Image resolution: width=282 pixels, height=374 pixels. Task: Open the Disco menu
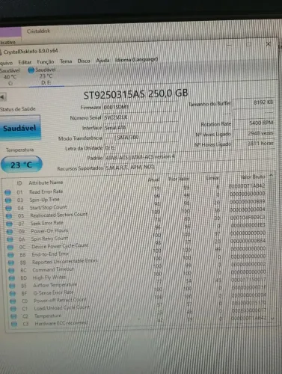[84, 61]
